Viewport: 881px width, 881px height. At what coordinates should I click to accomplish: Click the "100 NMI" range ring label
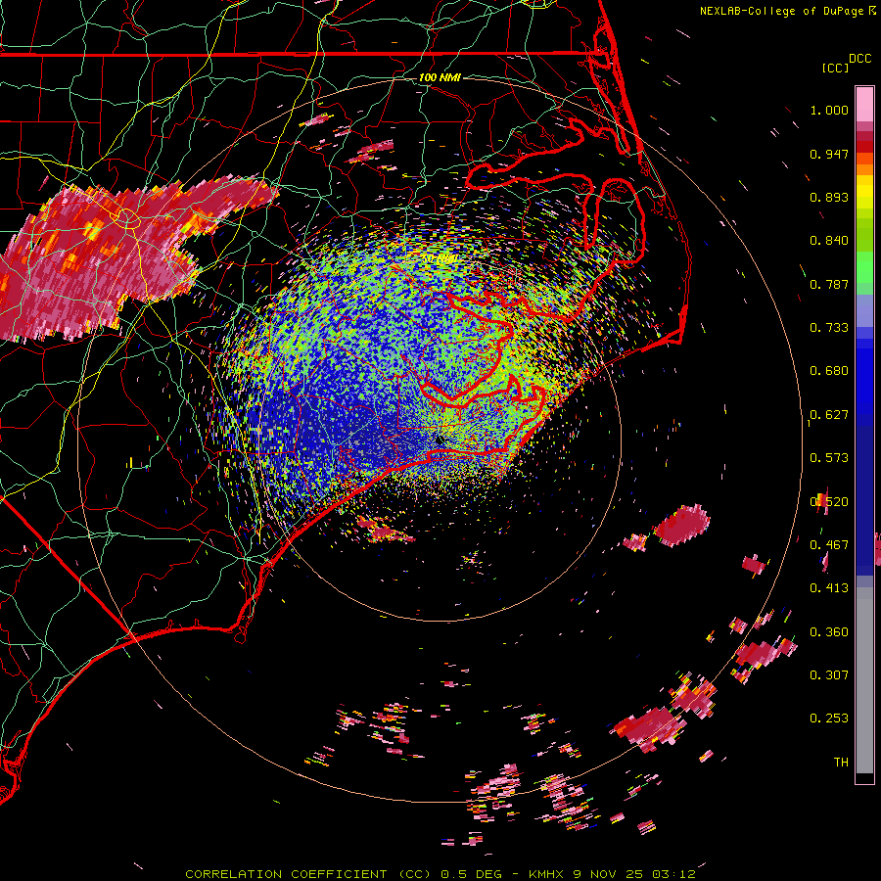click(x=440, y=77)
